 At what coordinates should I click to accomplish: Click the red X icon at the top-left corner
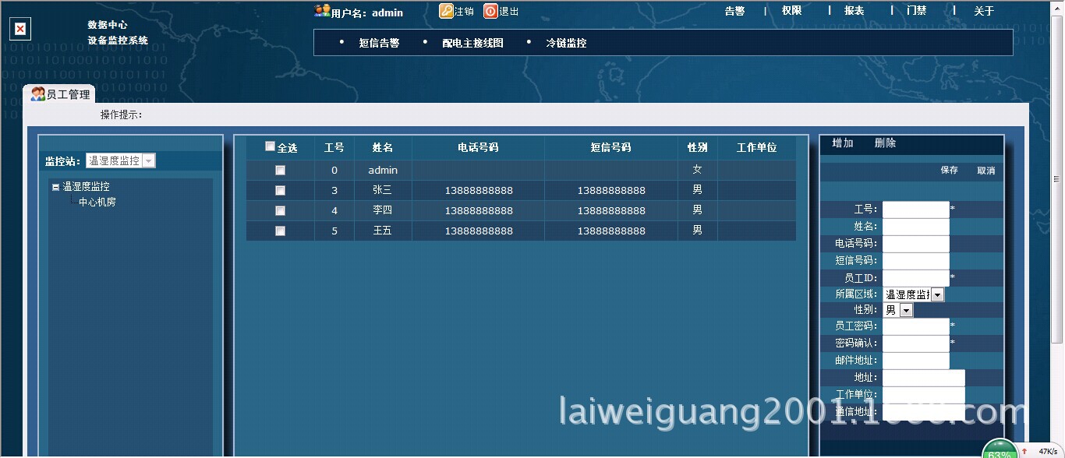[19, 29]
